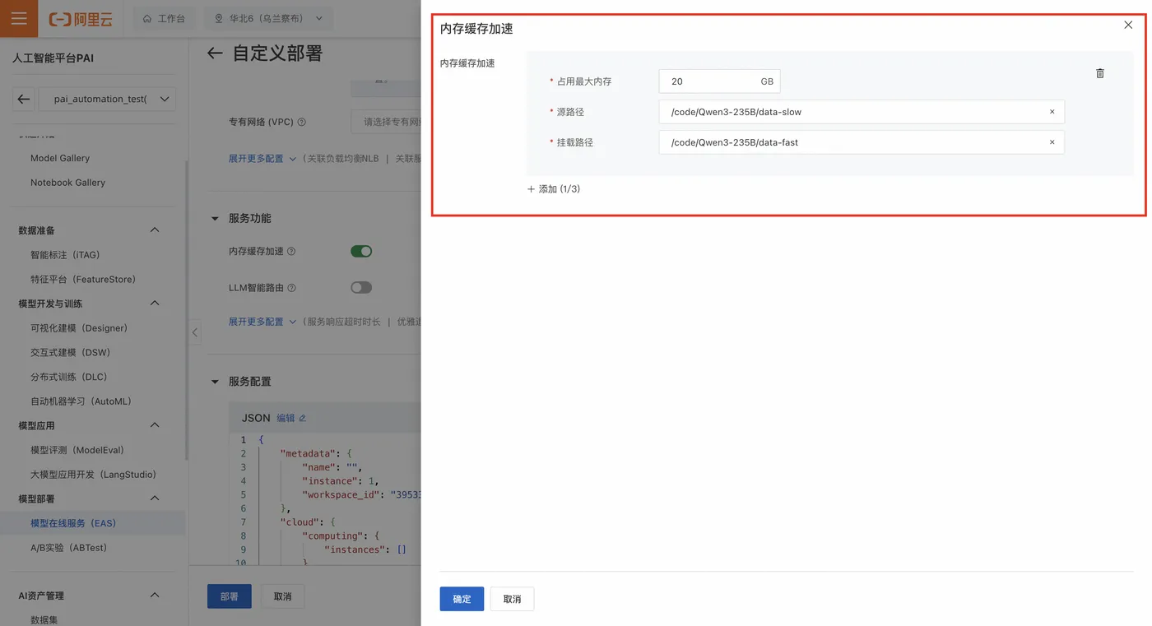Collapse the left sidebar with the handle arrow
This screenshot has height=626, width=1152.
tap(195, 332)
